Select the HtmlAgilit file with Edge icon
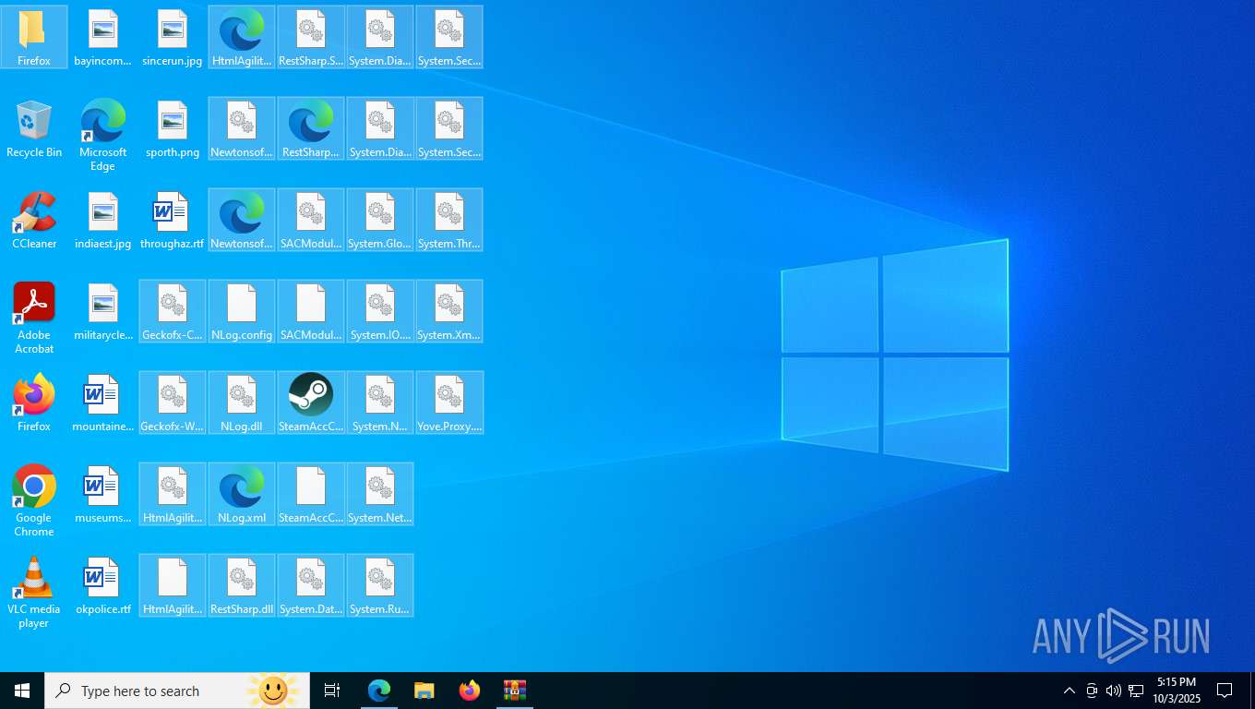This screenshot has width=1255, height=709. click(242, 37)
